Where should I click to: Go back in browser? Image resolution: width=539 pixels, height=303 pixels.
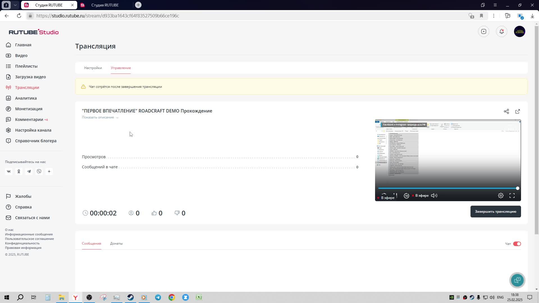[7, 16]
